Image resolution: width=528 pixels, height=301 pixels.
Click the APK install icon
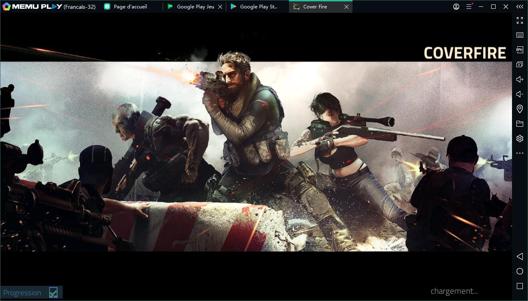coord(520,50)
